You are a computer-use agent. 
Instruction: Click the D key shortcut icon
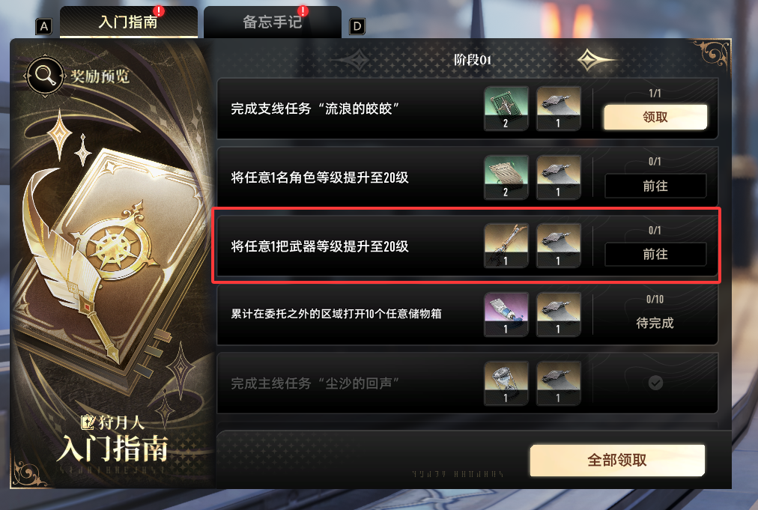click(357, 27)
